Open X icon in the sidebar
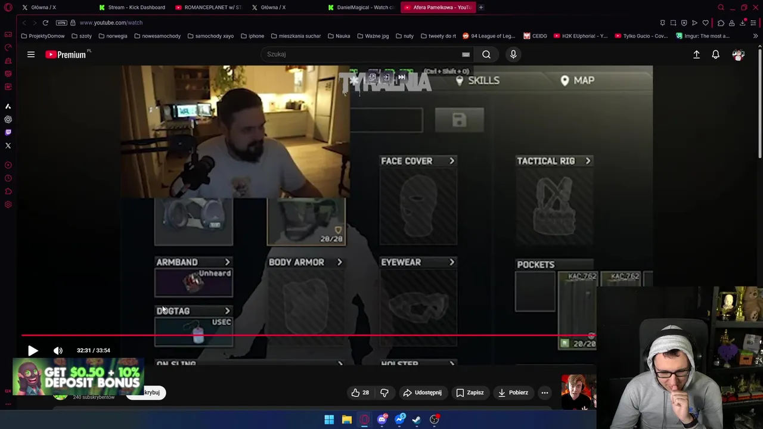763x429 pixels. coord(8,145)
